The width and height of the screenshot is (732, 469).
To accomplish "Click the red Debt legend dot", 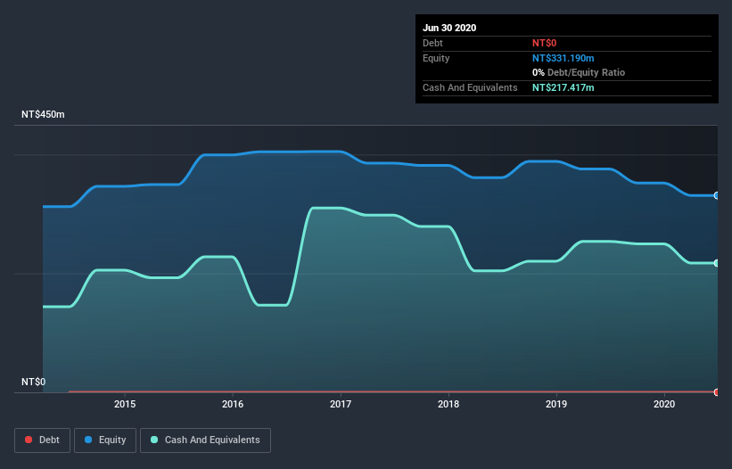I will 29,440.
